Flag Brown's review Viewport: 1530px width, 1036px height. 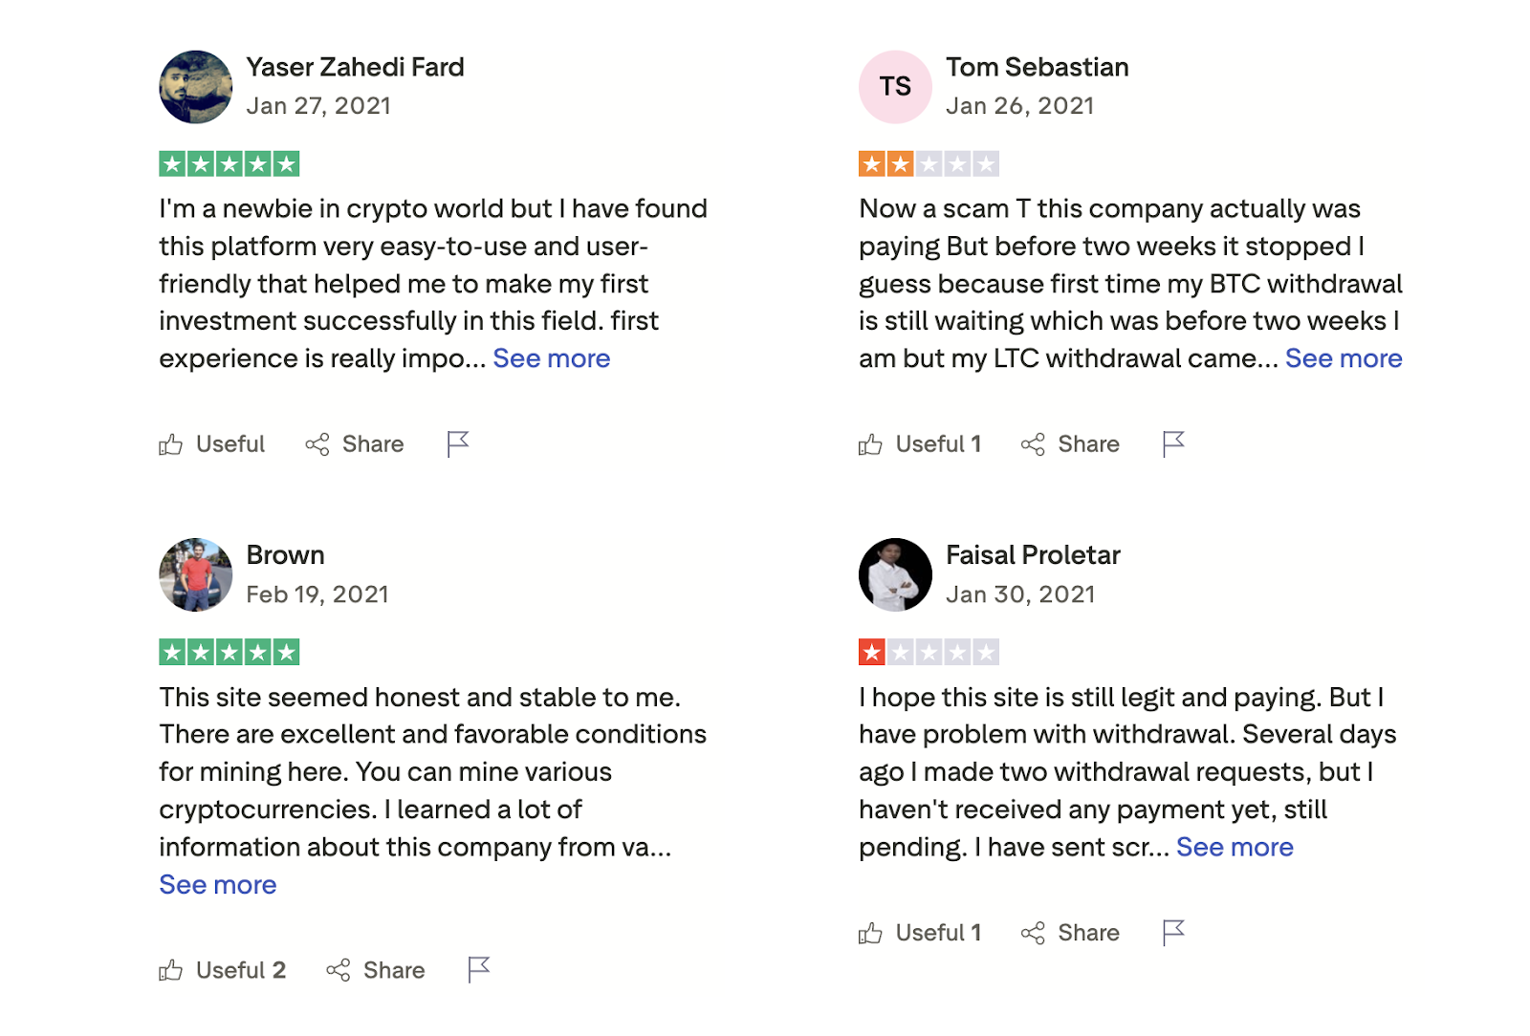pyautogui.click(x=479, y=970)
